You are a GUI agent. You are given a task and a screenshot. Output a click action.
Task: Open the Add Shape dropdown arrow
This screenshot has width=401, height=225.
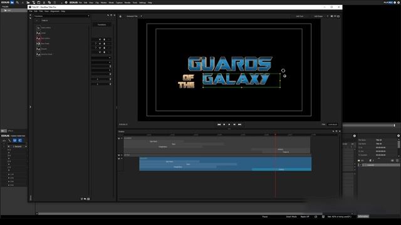(x=328, y=16)
